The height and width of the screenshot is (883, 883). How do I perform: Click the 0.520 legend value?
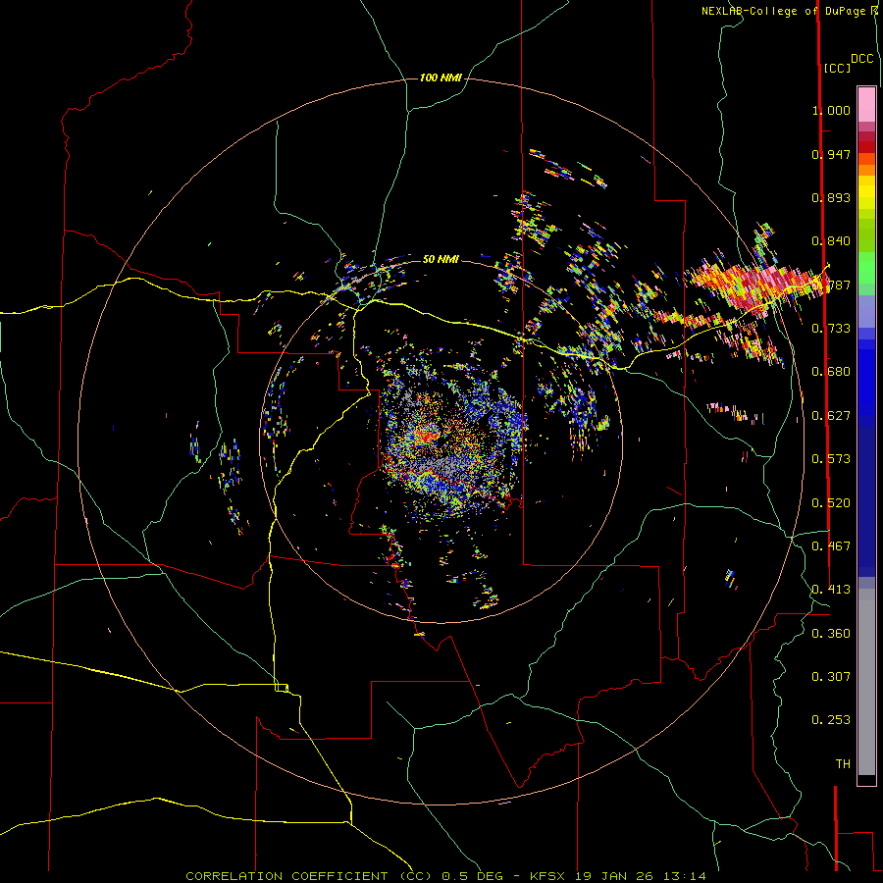tap(831, 503)
